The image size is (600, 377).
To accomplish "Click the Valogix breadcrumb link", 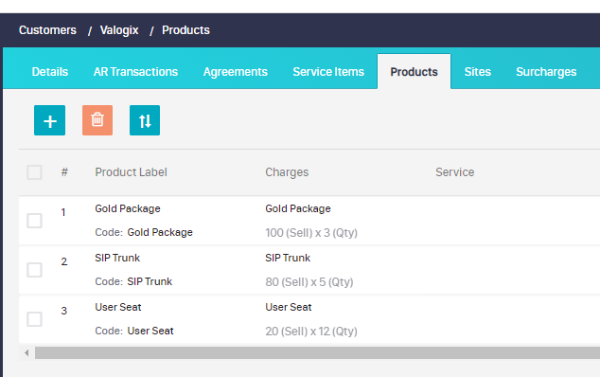I will (119, 30).
